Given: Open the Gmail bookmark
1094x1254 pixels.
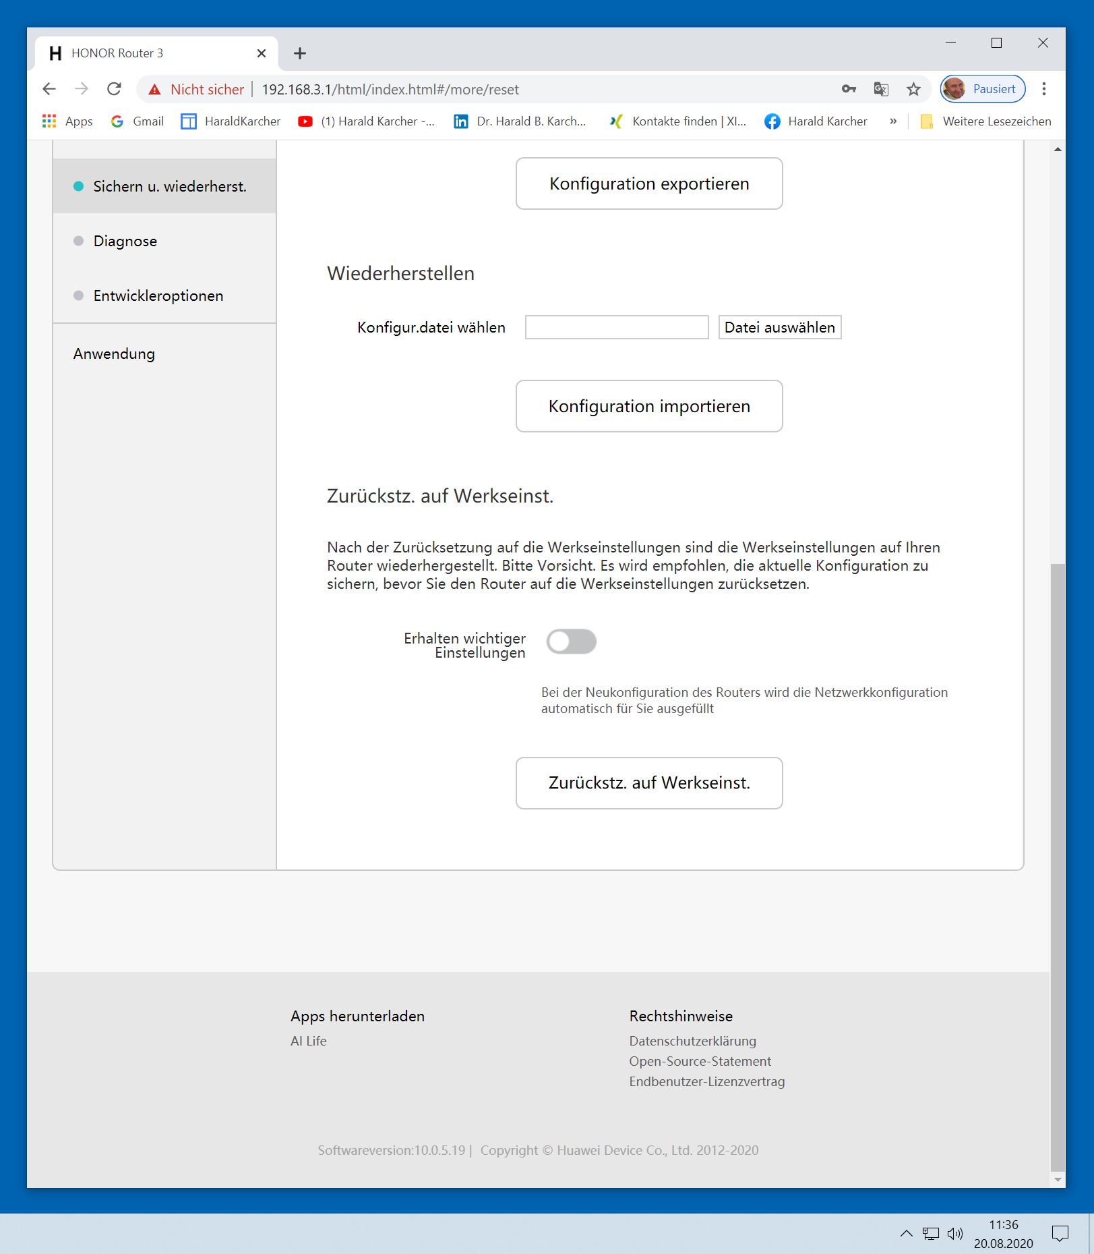Looking at the screenshot, I should click(138, 121).
